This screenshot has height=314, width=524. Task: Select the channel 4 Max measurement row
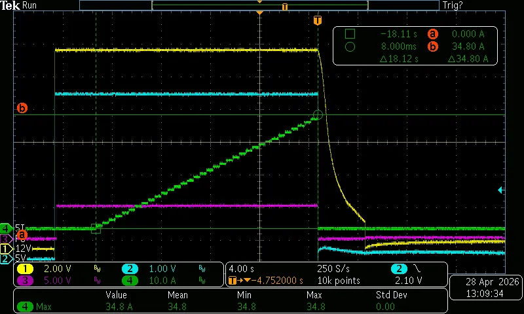39,306
